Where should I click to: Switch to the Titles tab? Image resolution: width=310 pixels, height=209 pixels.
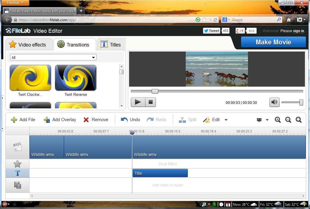(x=111, y=44)
